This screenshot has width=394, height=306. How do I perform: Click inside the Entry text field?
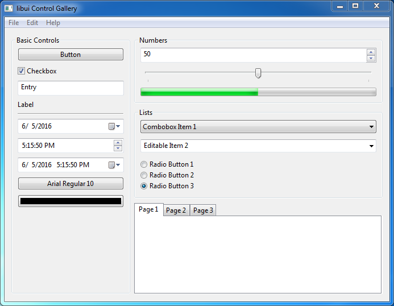(70, 88)
